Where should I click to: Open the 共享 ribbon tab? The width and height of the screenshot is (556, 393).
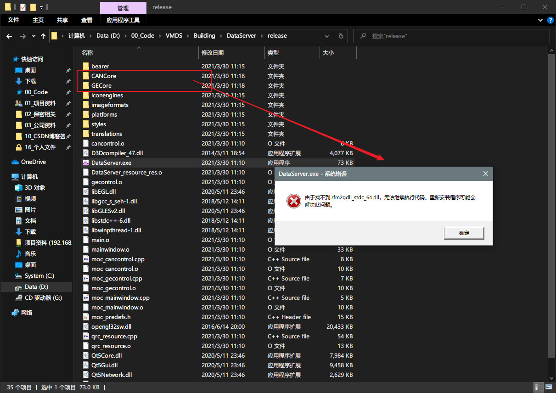[62, 20]
